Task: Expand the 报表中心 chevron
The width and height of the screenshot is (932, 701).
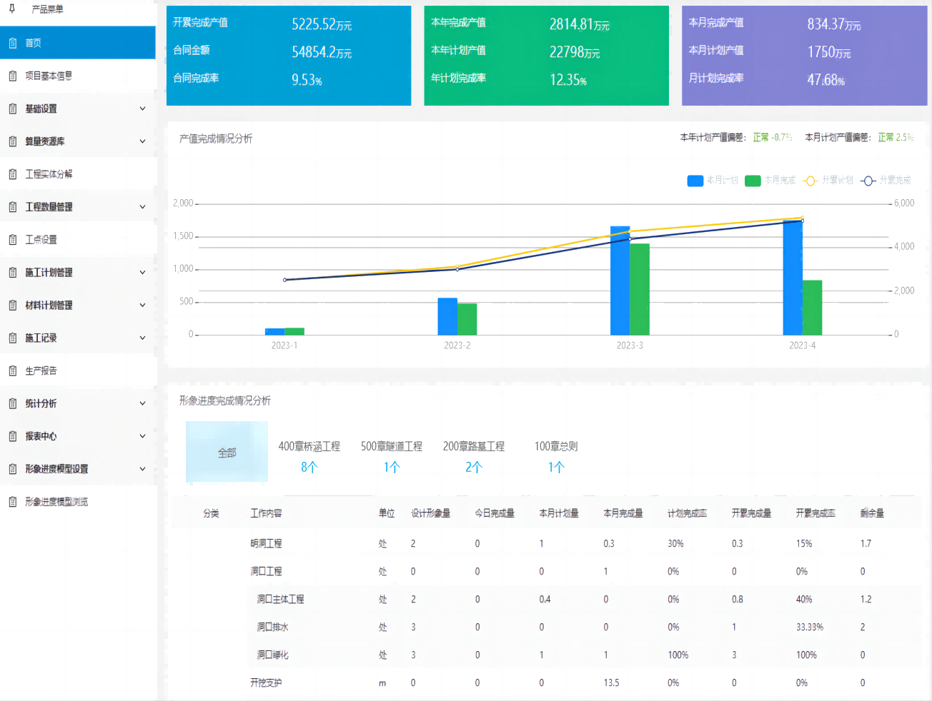Action: (x=142, y=436)
